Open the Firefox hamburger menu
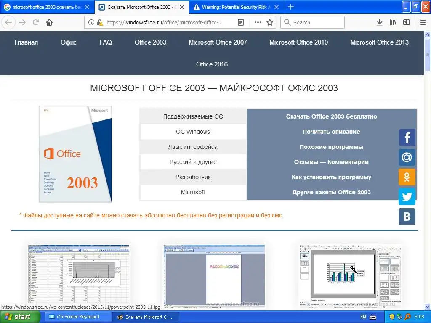This screenshot has height=323, width=431. pos(423,22)
